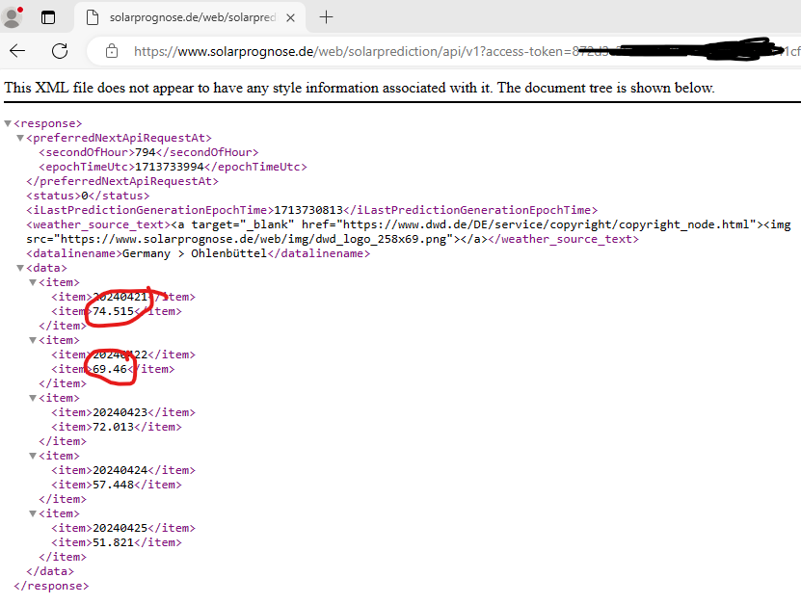Click the epochTimeUtc value 1713733994

[x=169, y=167]
